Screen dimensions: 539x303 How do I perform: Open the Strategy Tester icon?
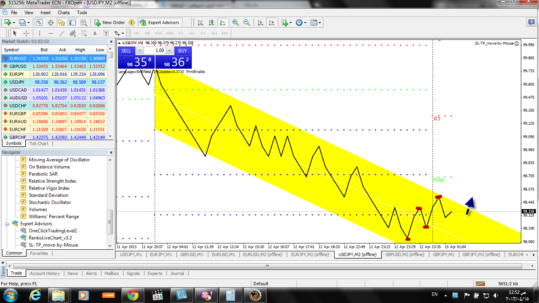click(x=84, y=22)
